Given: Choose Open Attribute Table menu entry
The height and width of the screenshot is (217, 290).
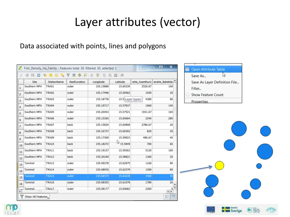Looking at the screenshot, I should tap(213, 70).
